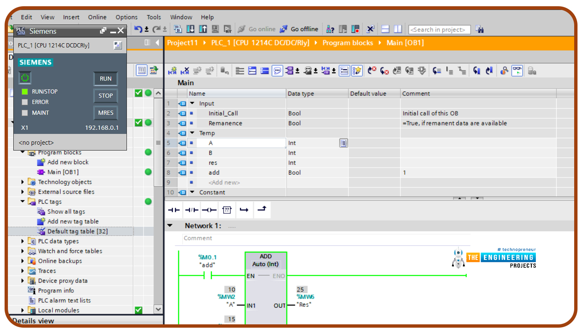Insert a normally closed contact

191,210
